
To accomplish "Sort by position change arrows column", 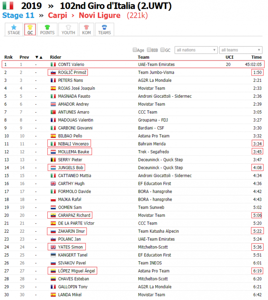I will point(39,57).
